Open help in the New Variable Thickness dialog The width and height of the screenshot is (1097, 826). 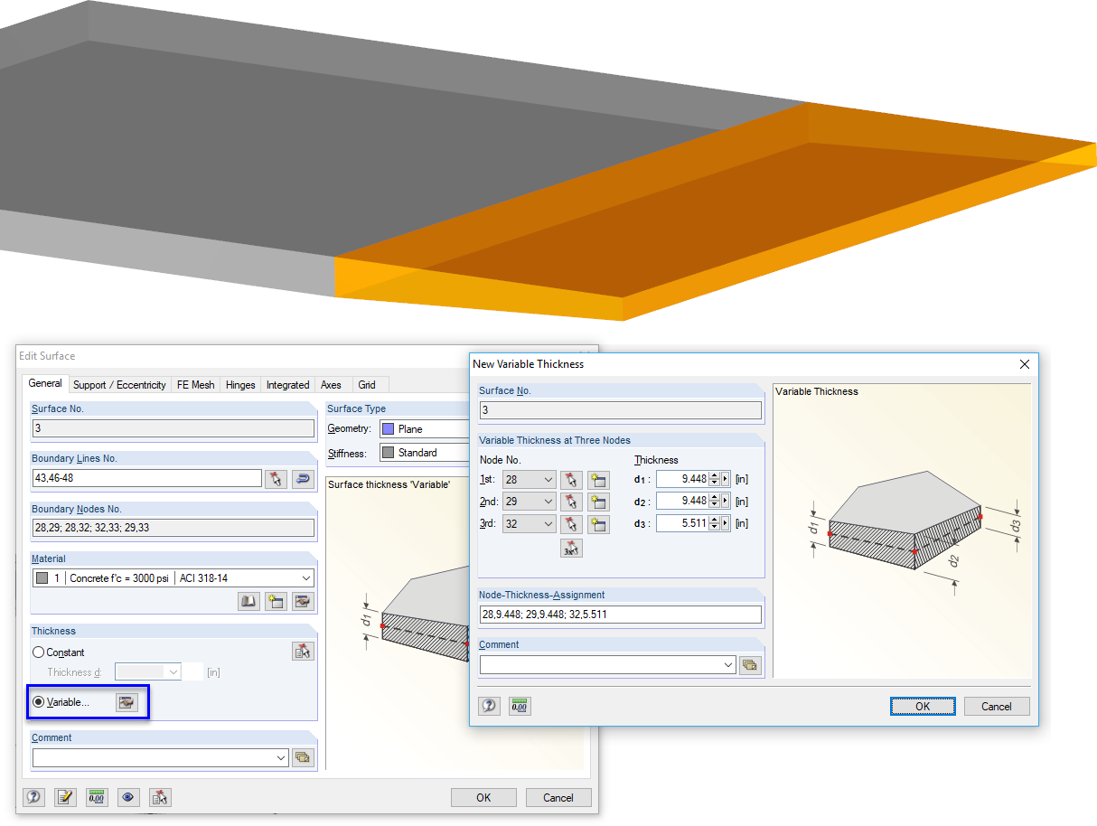(x=488, y=706)
